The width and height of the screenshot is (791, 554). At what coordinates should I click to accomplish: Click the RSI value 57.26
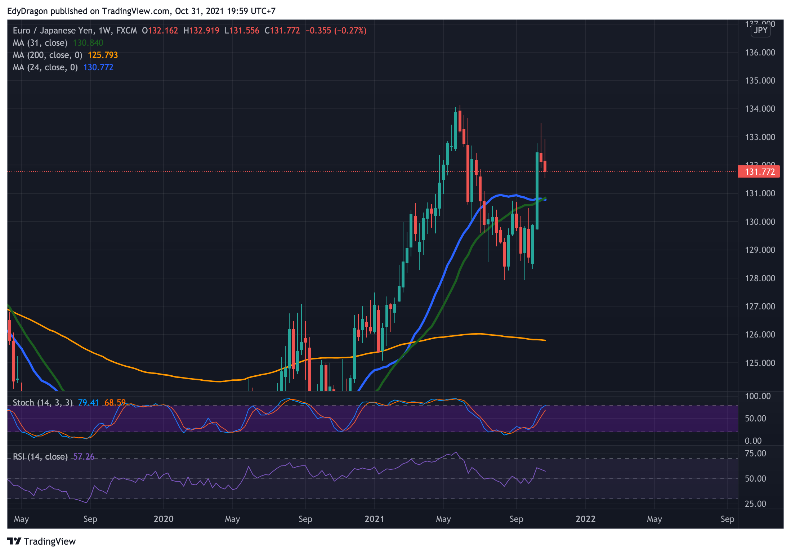click(84, 457)
